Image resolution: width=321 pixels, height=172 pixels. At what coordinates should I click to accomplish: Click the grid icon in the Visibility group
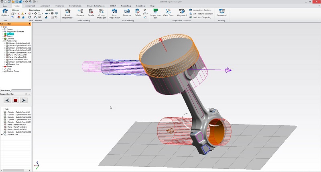click(x=52, y=17)
